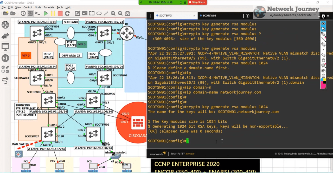Screen dimensions: 333x173
Task: Suspend all nodes with yellow pause button
Action: point(53,13)
